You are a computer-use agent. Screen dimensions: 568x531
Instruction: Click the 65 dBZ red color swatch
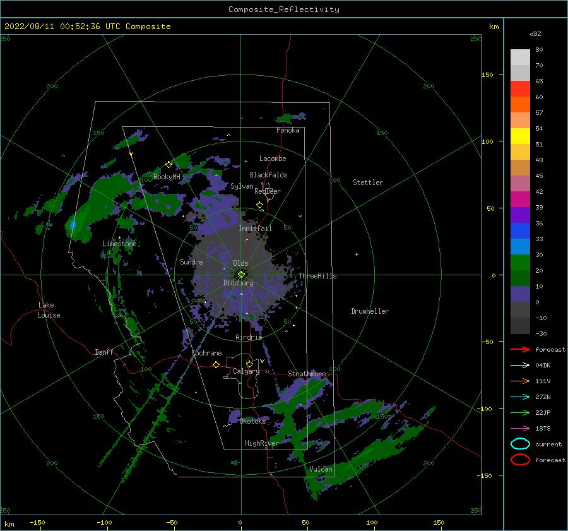[520, 89]
